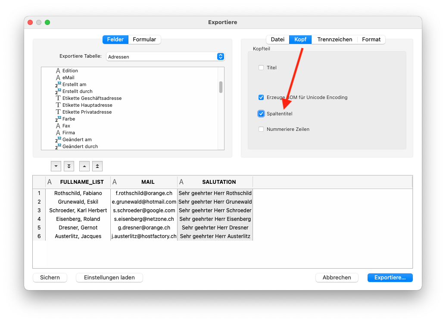Click the type icon beside Edition field
The image size is (446, 322).
[x=58, y=71]
